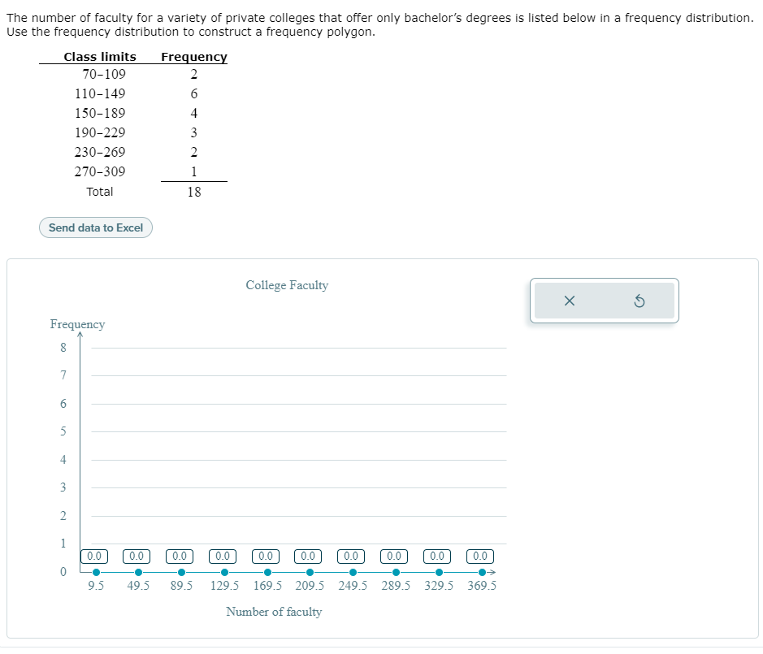Click the frequency input above 9.5
763x654 pixels.
tap(93, 556)
